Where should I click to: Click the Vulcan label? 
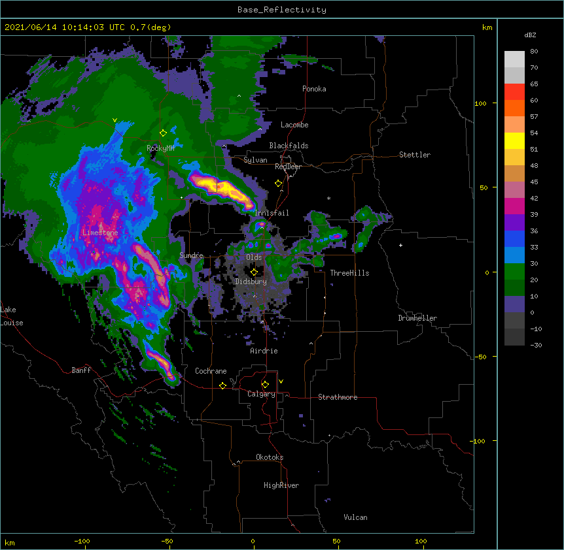355,517
